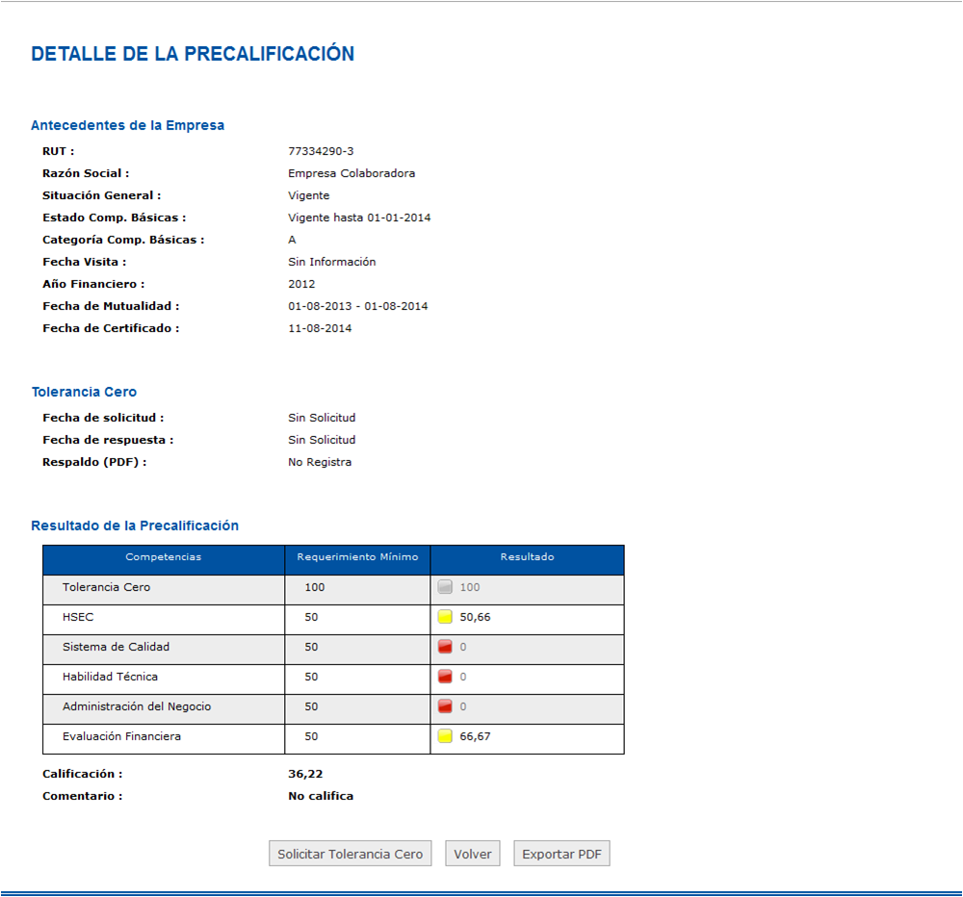The width and height of the screenshot is (963, 897).
Task: Click the yellow icon for Evaluación Financiera
Action: coord(445,736)
